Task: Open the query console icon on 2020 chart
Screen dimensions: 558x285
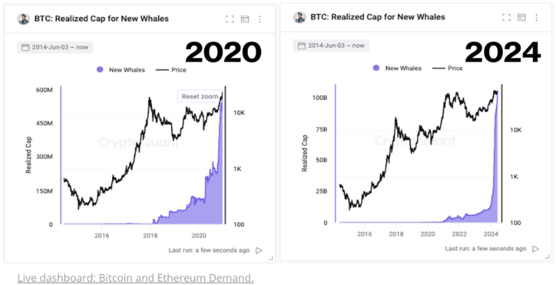Action: [x=245, y=19]
